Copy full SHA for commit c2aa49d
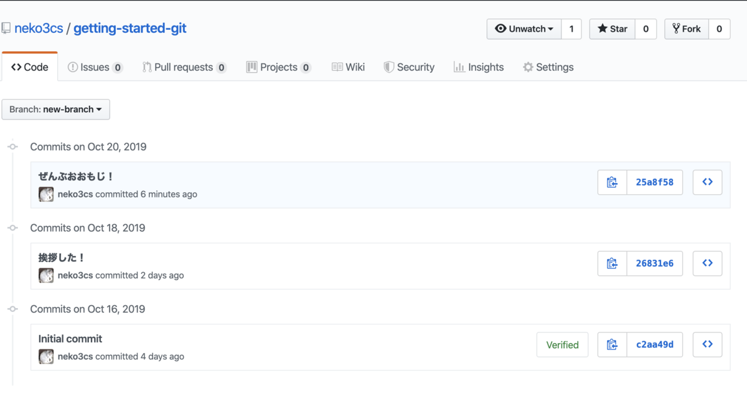 612,344
